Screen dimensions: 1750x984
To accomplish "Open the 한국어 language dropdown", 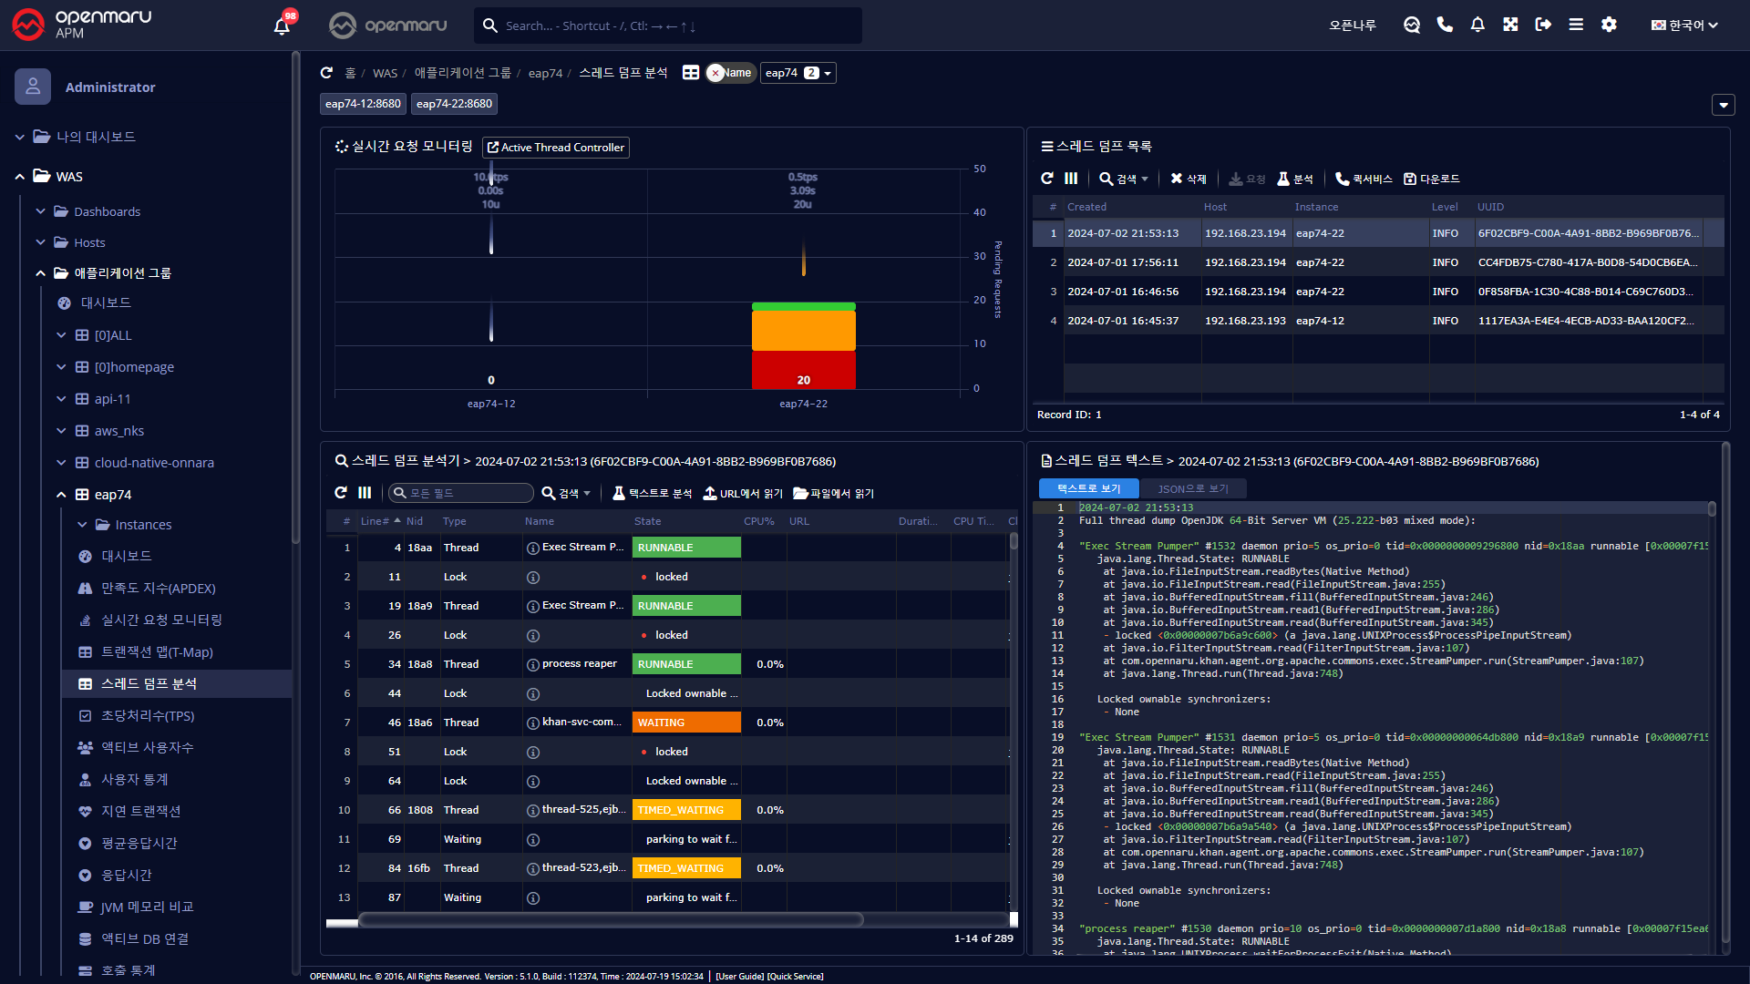I will point(1684,25).
